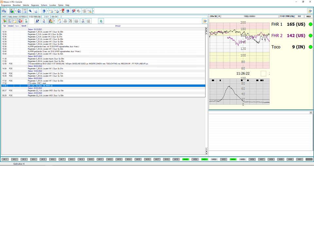
Task: Select location button VK10
Action: tap(91, 159)
